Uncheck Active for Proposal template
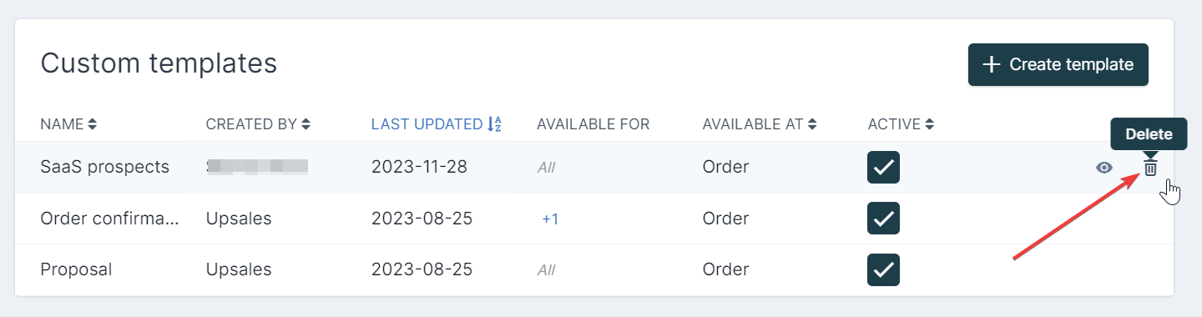 pos(884,269)
